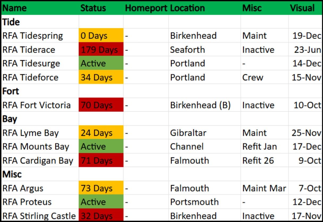Click the Portsmouth location cell
Screen dimensions: 323x222
click(x=194, y=202)
